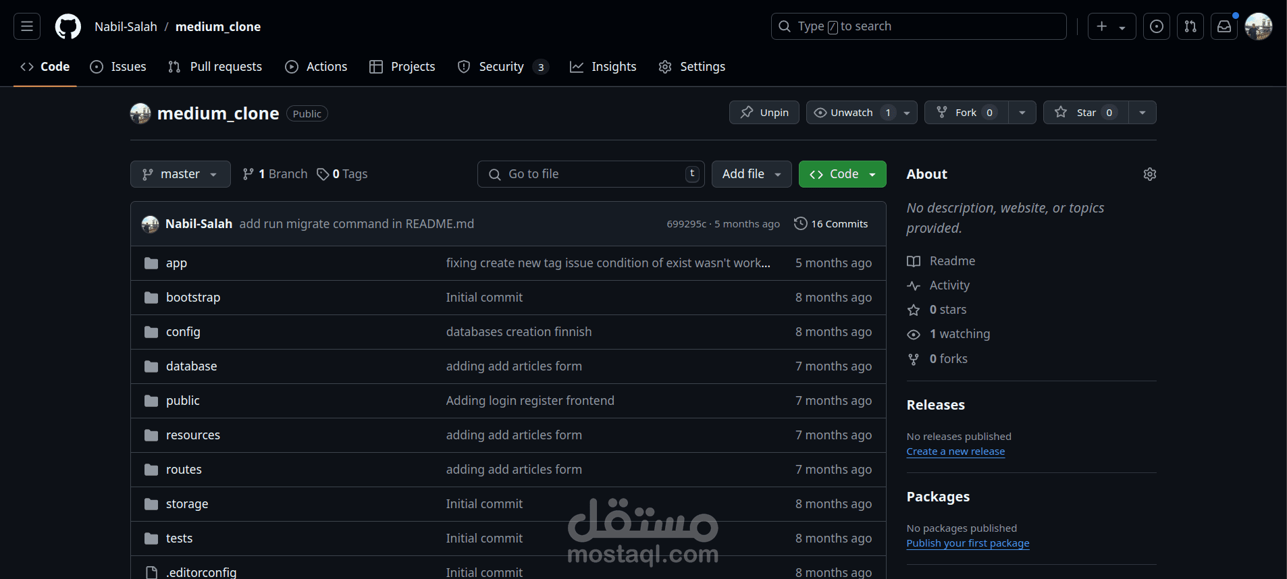Open the medium_clone breadcrumb link
This screenshot has height=579, width=1287.
(x=218, y=26)
